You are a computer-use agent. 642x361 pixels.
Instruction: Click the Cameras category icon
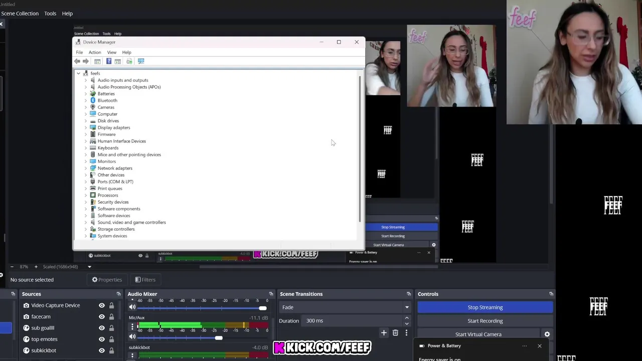(x=93, y=107)
